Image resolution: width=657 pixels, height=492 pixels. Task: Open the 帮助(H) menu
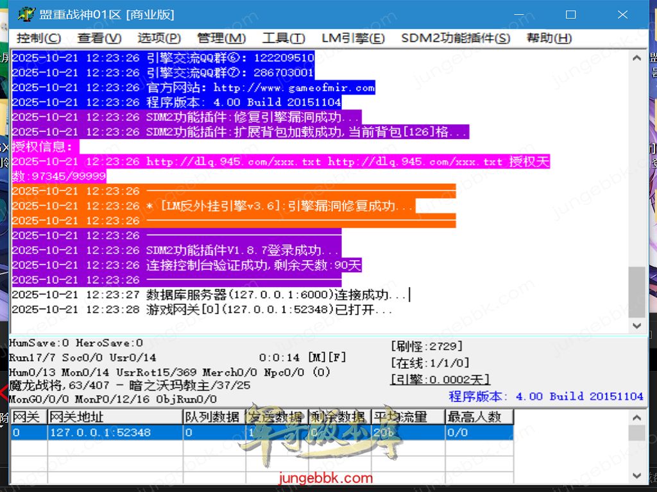549,38
